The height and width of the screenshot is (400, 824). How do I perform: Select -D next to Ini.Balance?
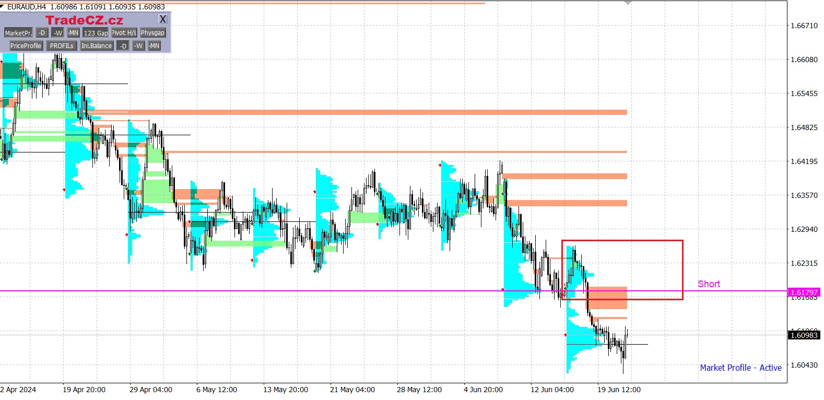[123, 46]
